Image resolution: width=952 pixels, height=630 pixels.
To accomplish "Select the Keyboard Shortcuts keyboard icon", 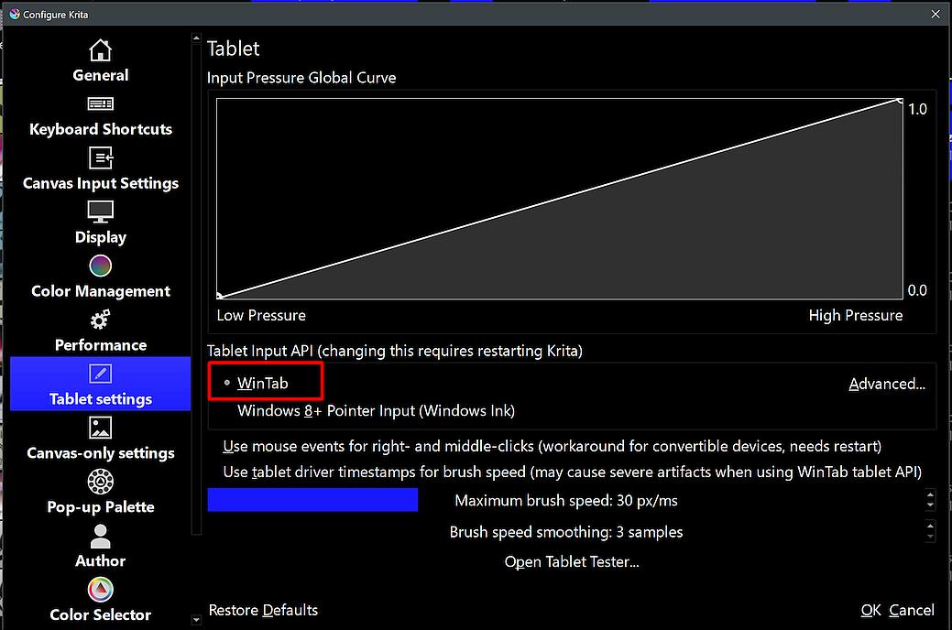I will pyautogui.click(x=100, y=104).
